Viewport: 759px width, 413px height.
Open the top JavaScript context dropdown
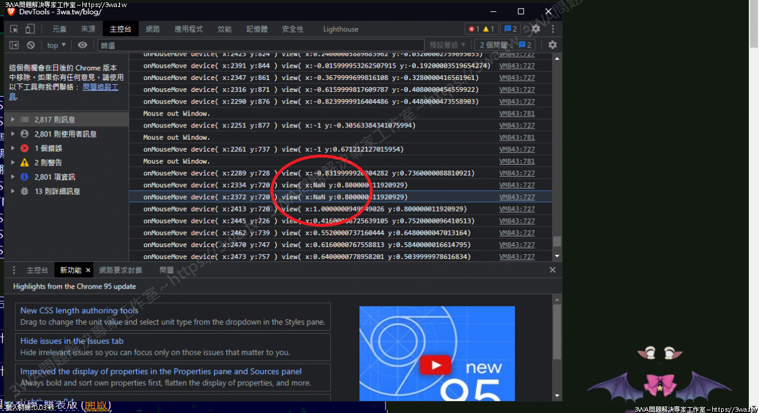pyautogui.click(x=56, y=45)
